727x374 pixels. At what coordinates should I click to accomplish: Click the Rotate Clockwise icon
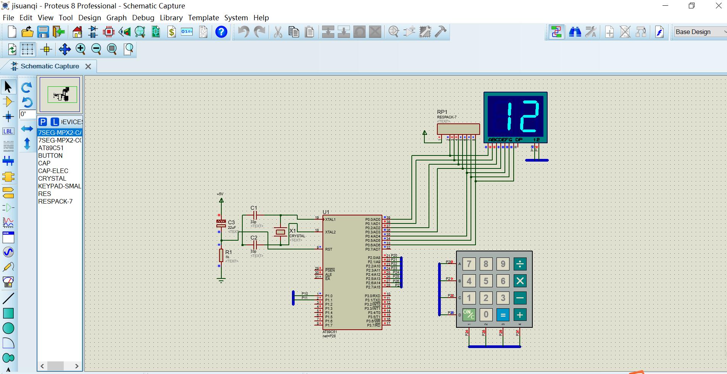coord(26,87)
